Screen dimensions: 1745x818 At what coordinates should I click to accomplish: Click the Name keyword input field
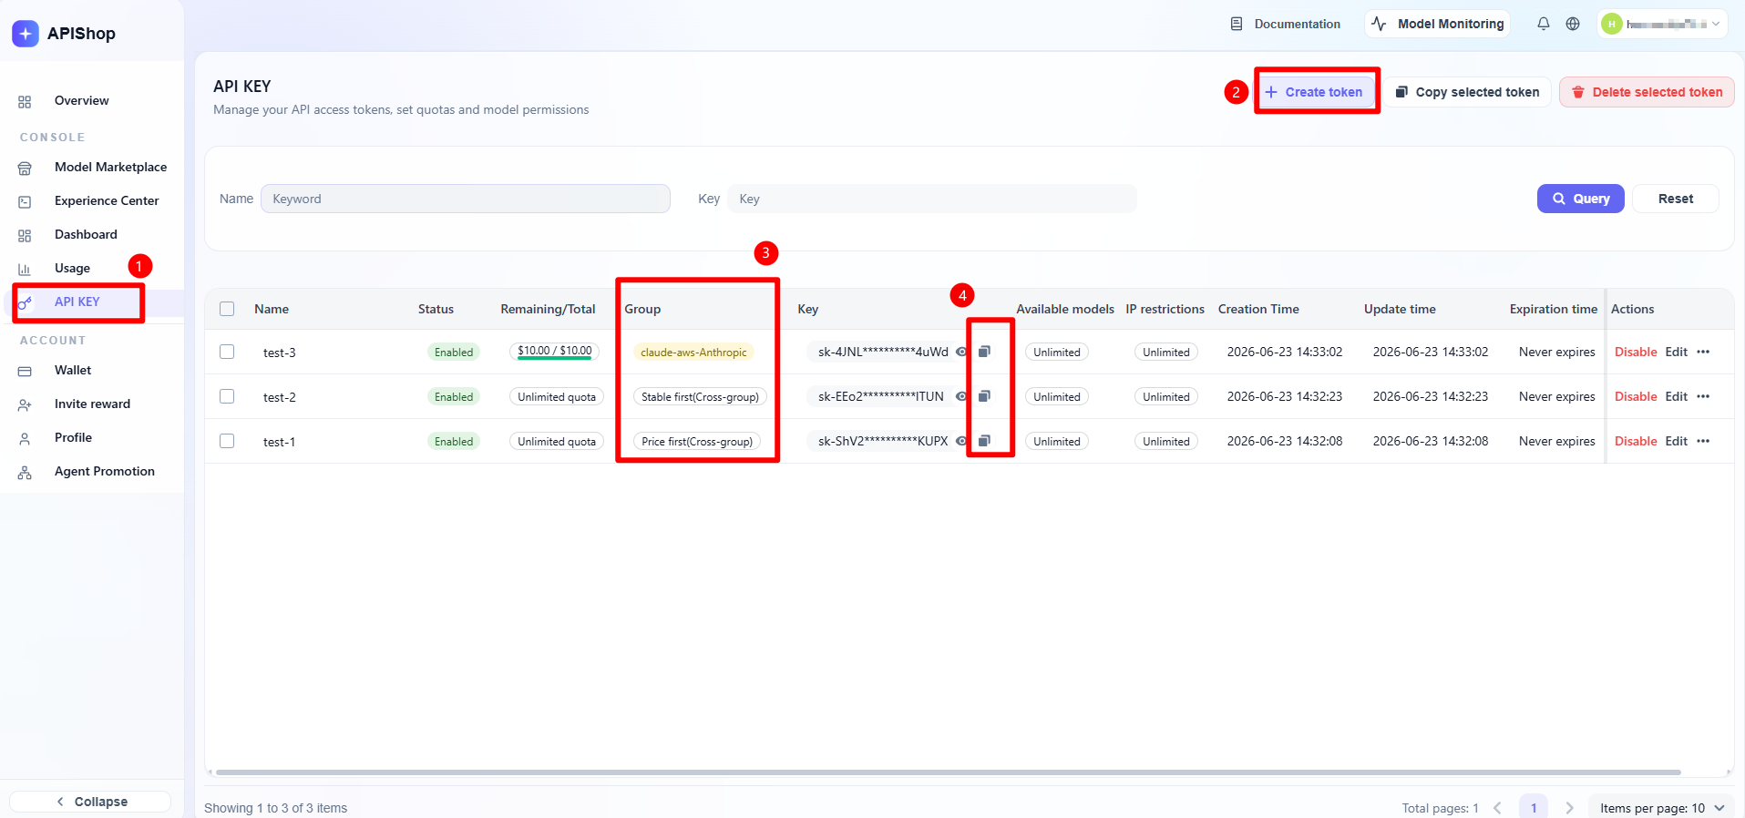click(466, 199)
